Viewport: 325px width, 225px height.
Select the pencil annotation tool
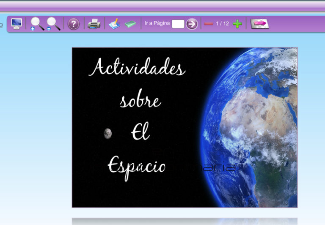pos(114,24)
